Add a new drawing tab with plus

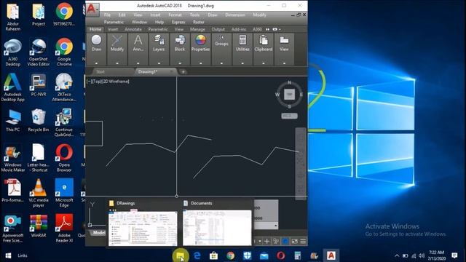point(183,72)
